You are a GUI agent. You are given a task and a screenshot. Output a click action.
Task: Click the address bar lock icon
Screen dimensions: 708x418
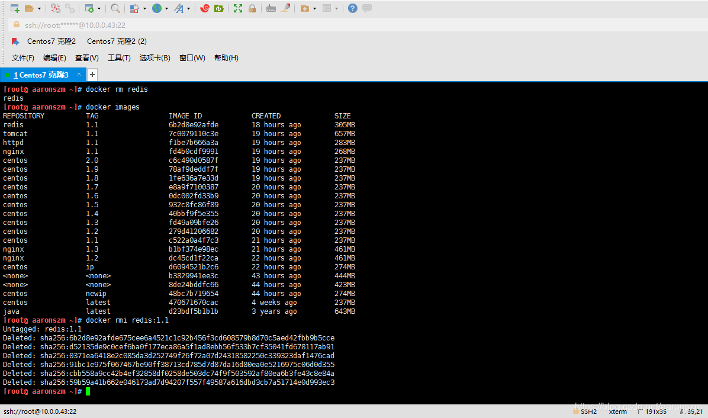(17, 25)
